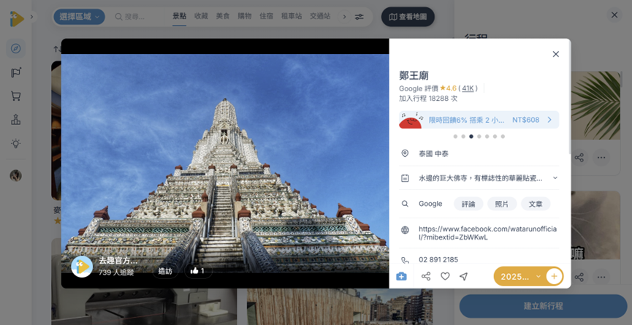Screen dimensions: 632x325
Task: Select the first carousel dot
Action: pyautogui.click(x=455, y=137)
